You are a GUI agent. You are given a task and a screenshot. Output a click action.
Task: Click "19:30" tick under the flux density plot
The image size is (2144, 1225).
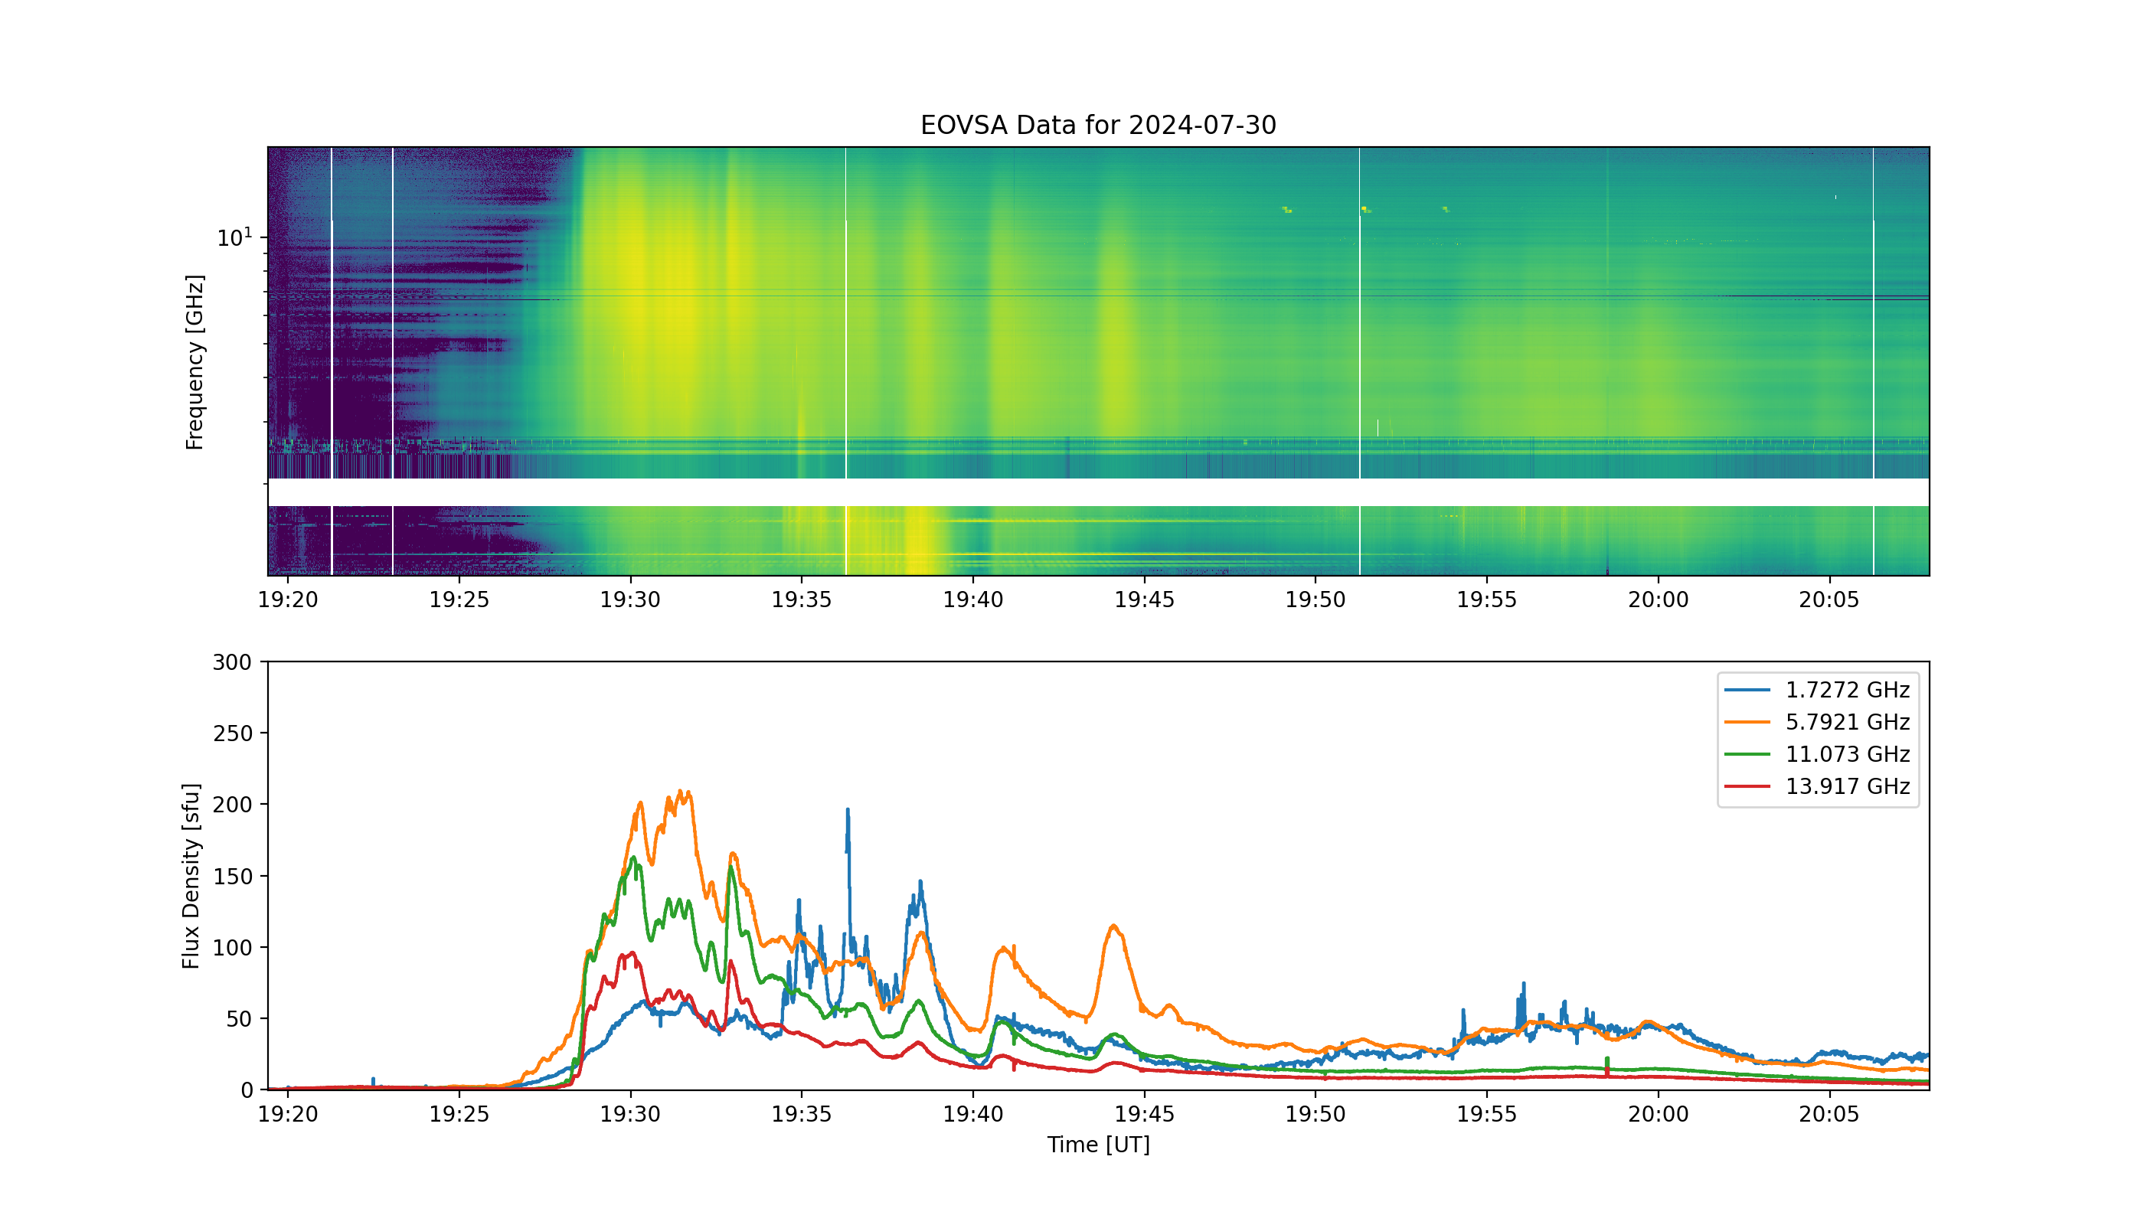click(630, 1115)
